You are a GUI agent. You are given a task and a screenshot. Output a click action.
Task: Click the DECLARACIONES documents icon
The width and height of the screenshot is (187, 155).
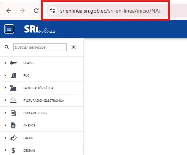pyautogui.click(x=13, y=113)
